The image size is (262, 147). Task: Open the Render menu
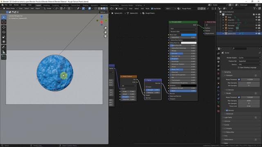coord(16,5)
